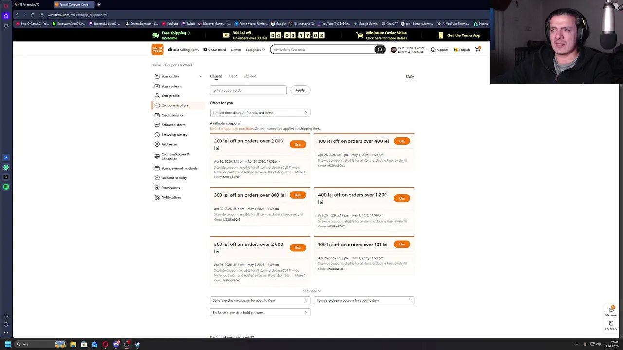Use the 100 lei off over 101 lei coupon

(402, 244)
